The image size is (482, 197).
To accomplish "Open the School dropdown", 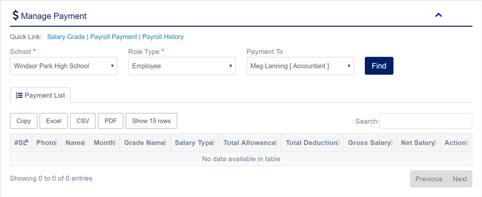I will click(x=64, y=66).
